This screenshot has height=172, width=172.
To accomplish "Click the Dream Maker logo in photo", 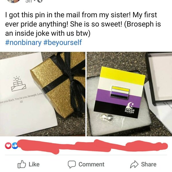I will pyautogui.click(x=130, y=108).
